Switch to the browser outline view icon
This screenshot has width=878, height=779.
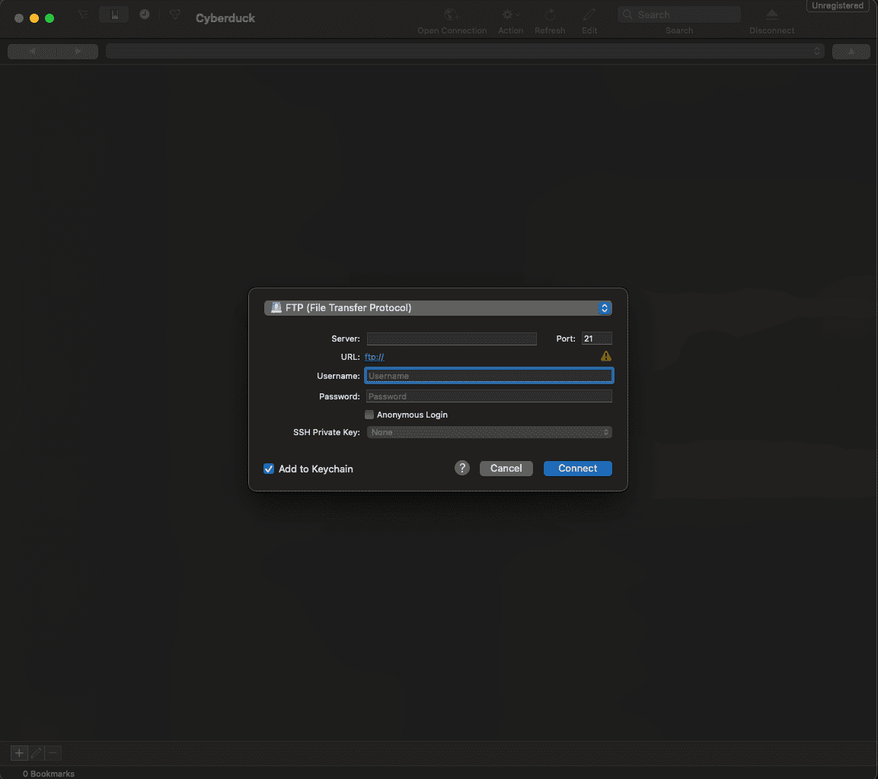[x=84, y=15]
